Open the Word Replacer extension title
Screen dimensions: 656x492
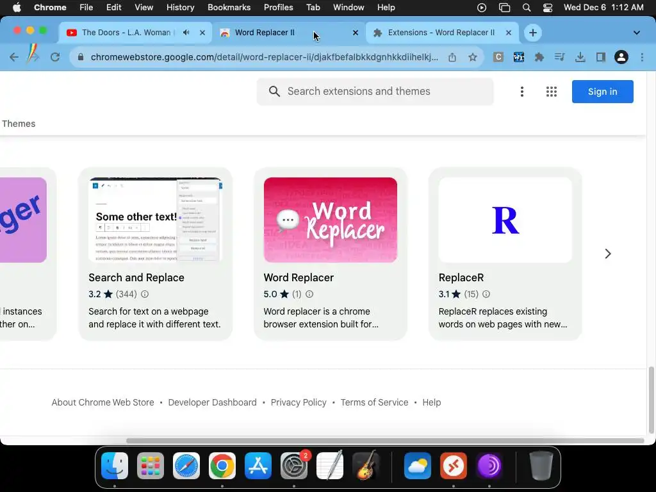point(299,278)
